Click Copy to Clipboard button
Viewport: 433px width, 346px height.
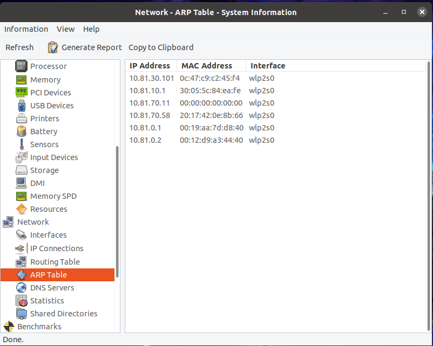[x=161, y=47]
